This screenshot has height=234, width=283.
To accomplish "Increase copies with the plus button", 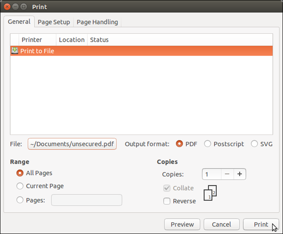I will (239, 174).
